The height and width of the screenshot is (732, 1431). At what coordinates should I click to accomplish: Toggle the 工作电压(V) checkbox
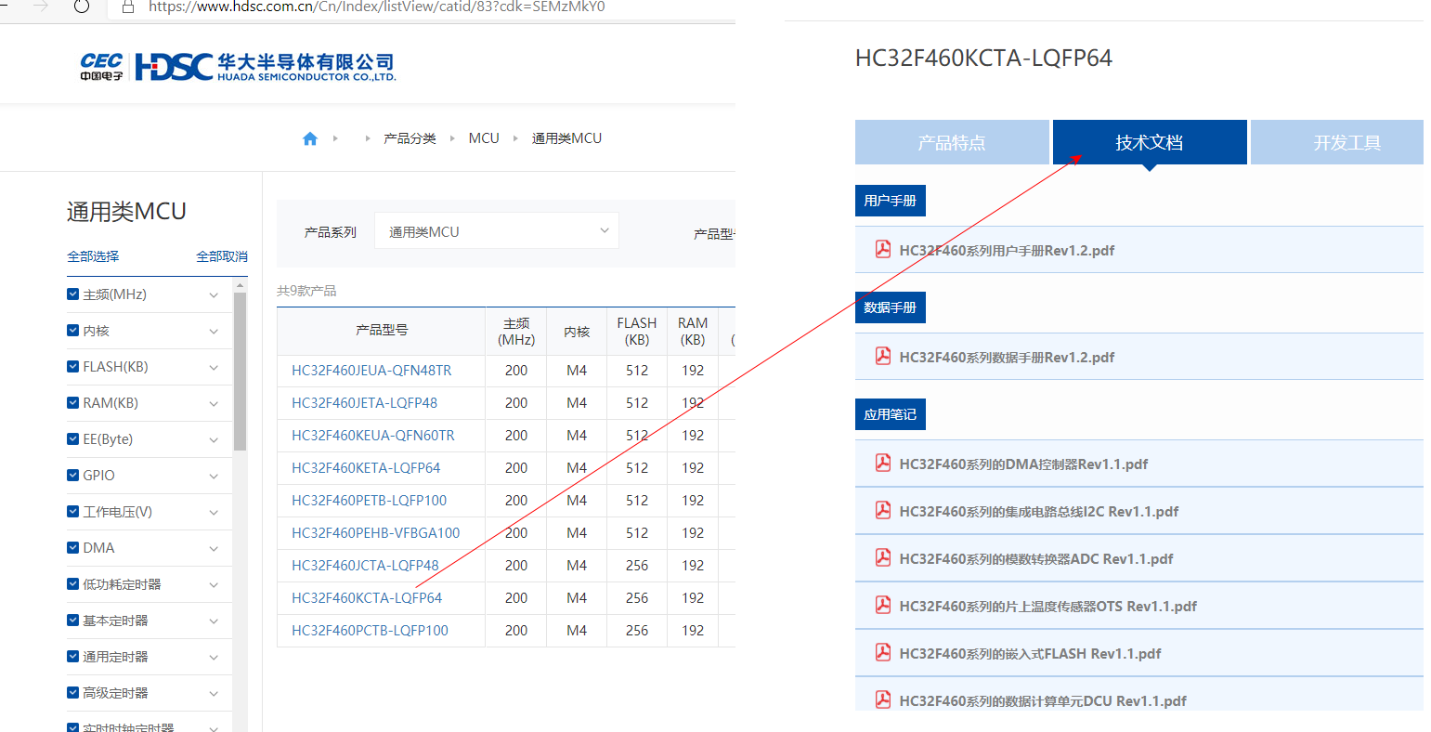72,511
